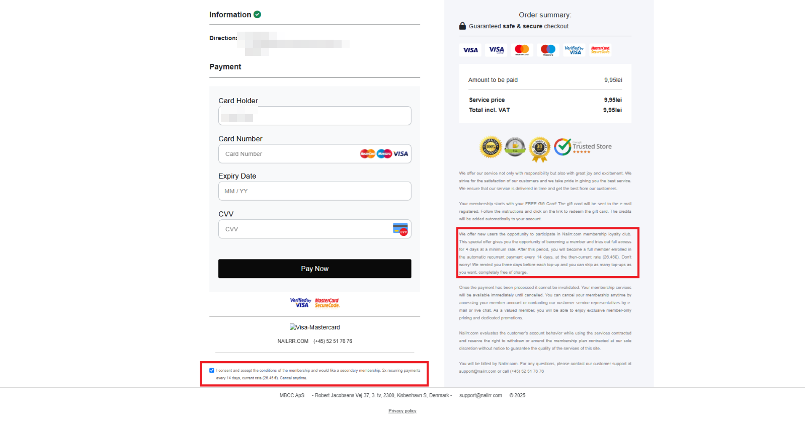This screenshot has height=431, width=805.
Task: Click the Google Trusted Store badge
Action: coord(583,147)
